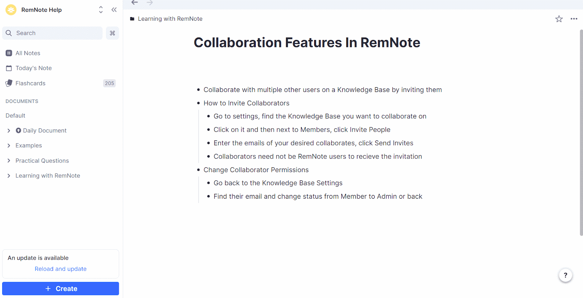Click the Learning with RemNote breadcrumb
Image resolution: width=583 pixels, height=298 pixels.
pyautogui.click(x=170, y=19)
